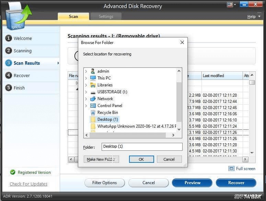Close the Browse For Folder dialog
The height and width of the screenshot is (201, 266).
click(x=182, y=42)
